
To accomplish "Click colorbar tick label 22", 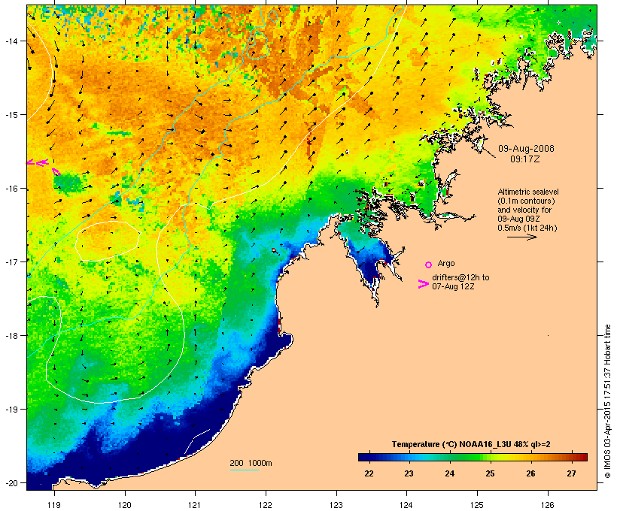I will 369,473.
